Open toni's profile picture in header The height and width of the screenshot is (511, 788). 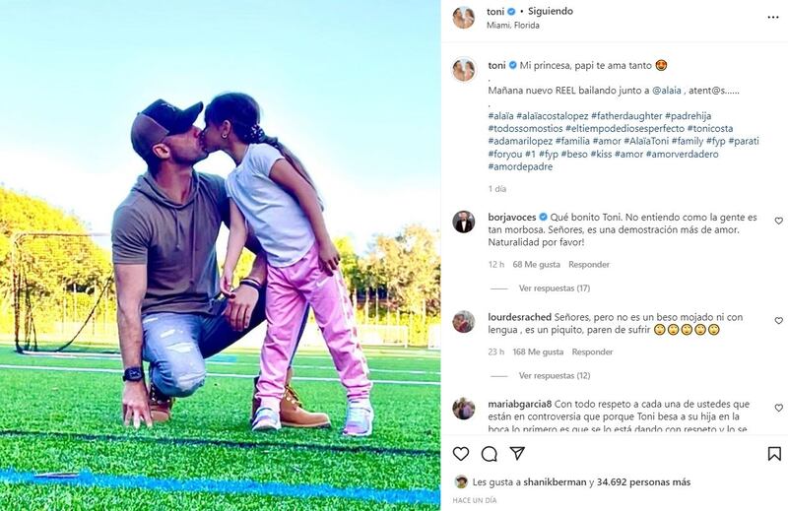(463, 18)
